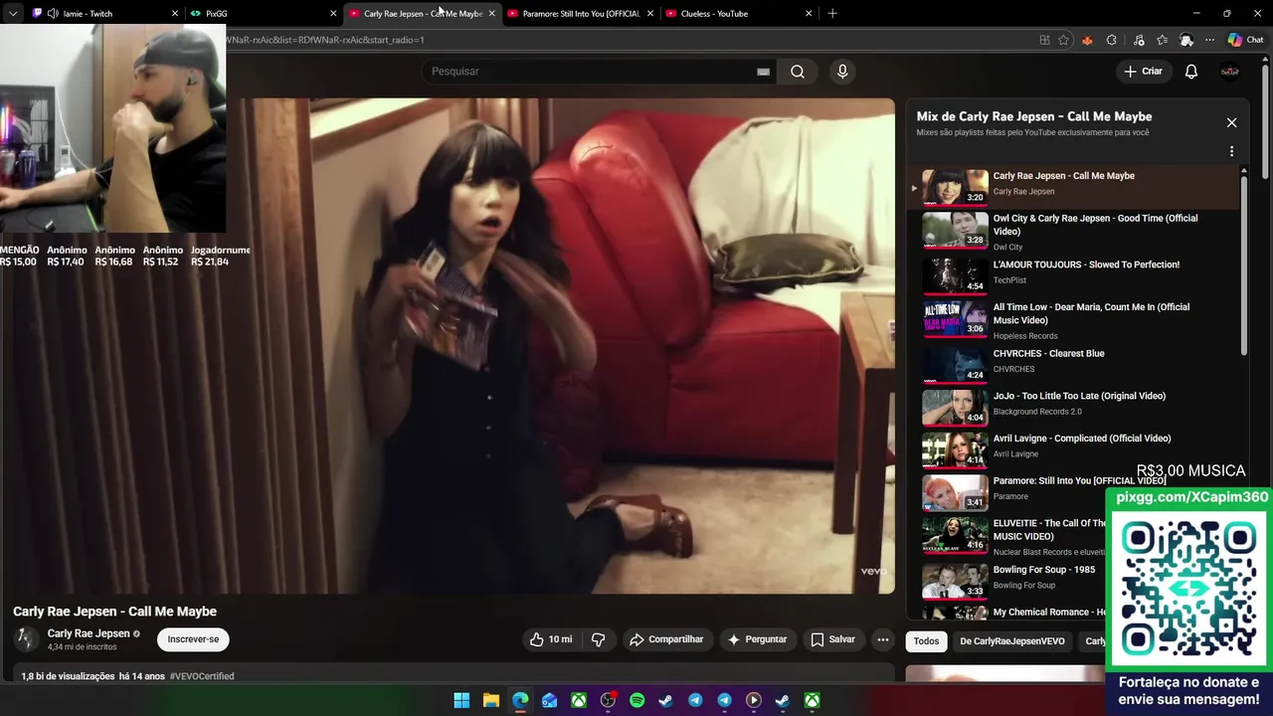
Task: Open the YouTube account avatar menu
Action: pos(1230,72)
